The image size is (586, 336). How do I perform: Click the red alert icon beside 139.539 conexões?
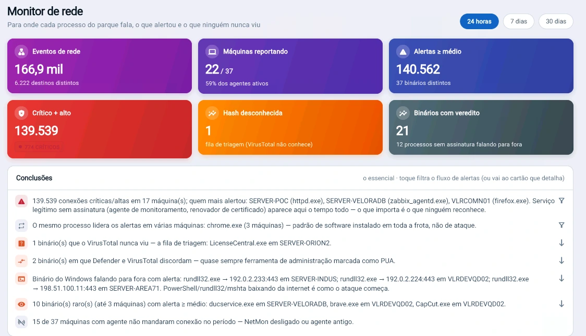pos(21,201)
